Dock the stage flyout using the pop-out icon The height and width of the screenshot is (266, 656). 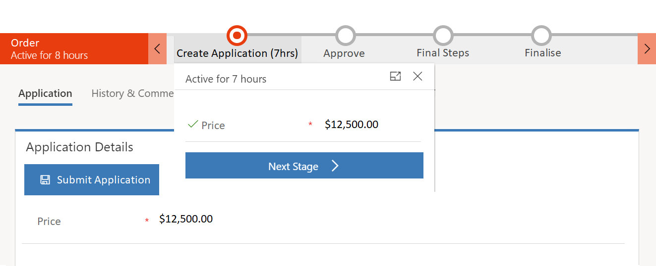[395, 76]
